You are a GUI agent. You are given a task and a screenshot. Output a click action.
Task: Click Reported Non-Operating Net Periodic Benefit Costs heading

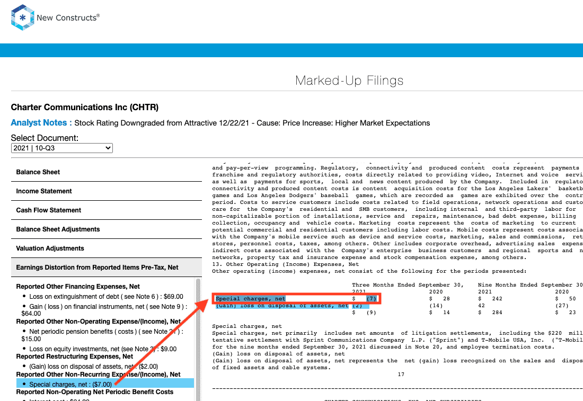(x=94, y=391)
